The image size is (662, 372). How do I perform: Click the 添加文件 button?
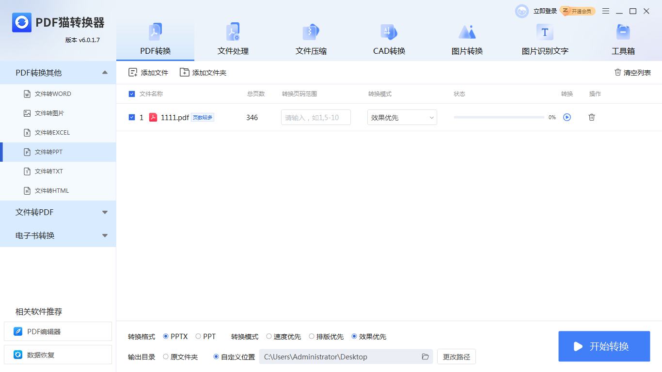[x=148, y=73]
